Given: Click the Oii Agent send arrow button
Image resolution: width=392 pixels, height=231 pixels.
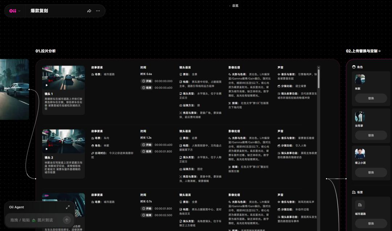Looking at the screenshot, I should [67, 220].
